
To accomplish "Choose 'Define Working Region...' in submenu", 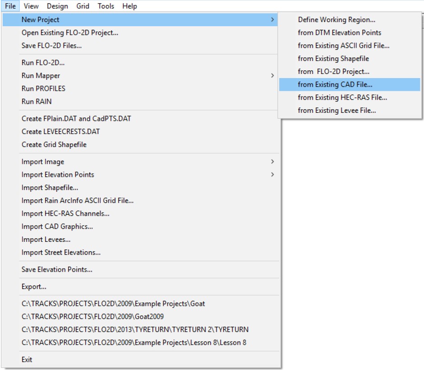I will (x=336, y=19).
